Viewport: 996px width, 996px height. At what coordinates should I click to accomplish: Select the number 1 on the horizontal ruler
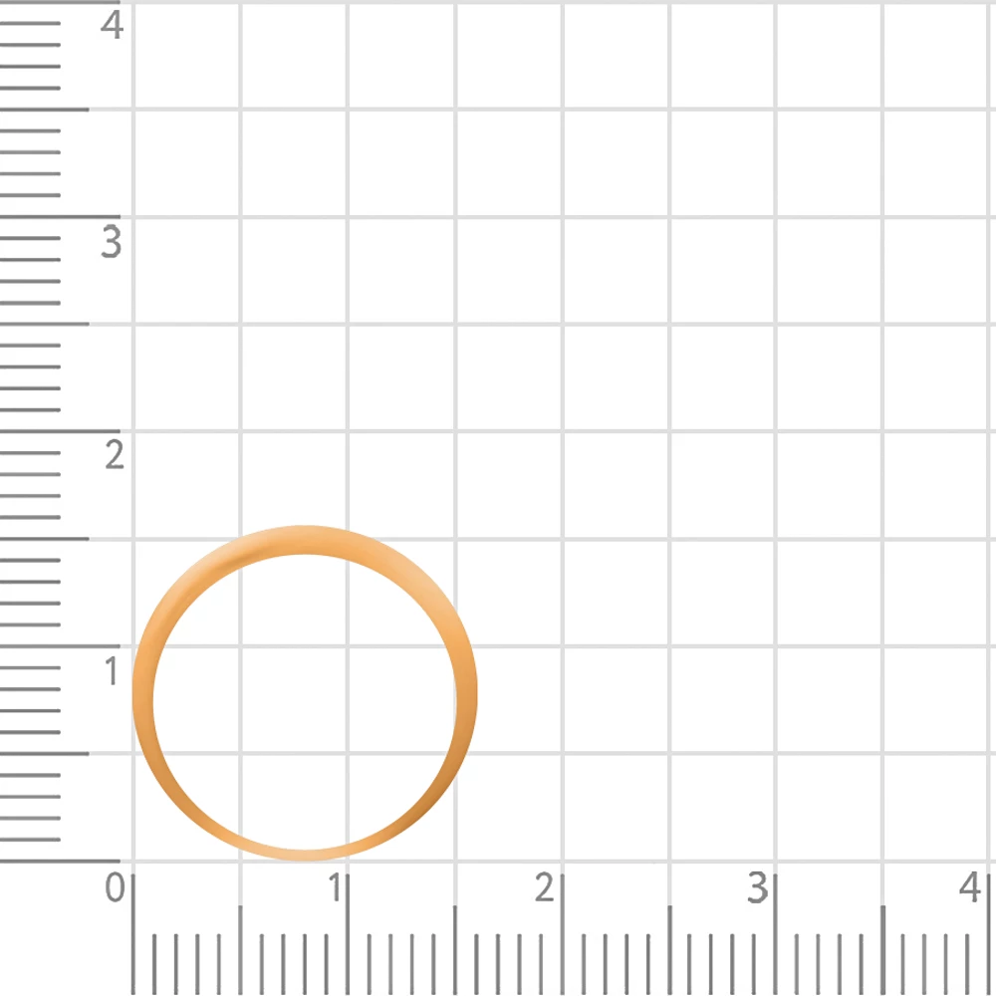coord(335,887)
